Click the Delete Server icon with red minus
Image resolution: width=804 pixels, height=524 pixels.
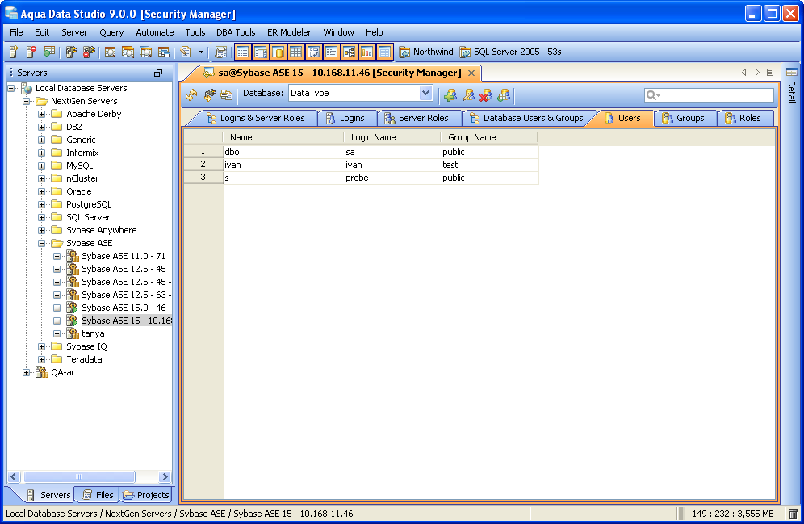pyautogui.click(x=31, y=52)
